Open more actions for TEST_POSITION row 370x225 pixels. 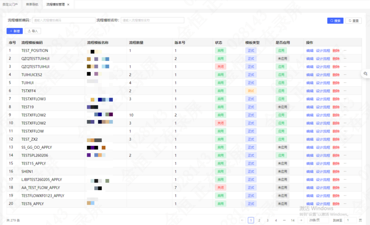[x=345, y=50]
